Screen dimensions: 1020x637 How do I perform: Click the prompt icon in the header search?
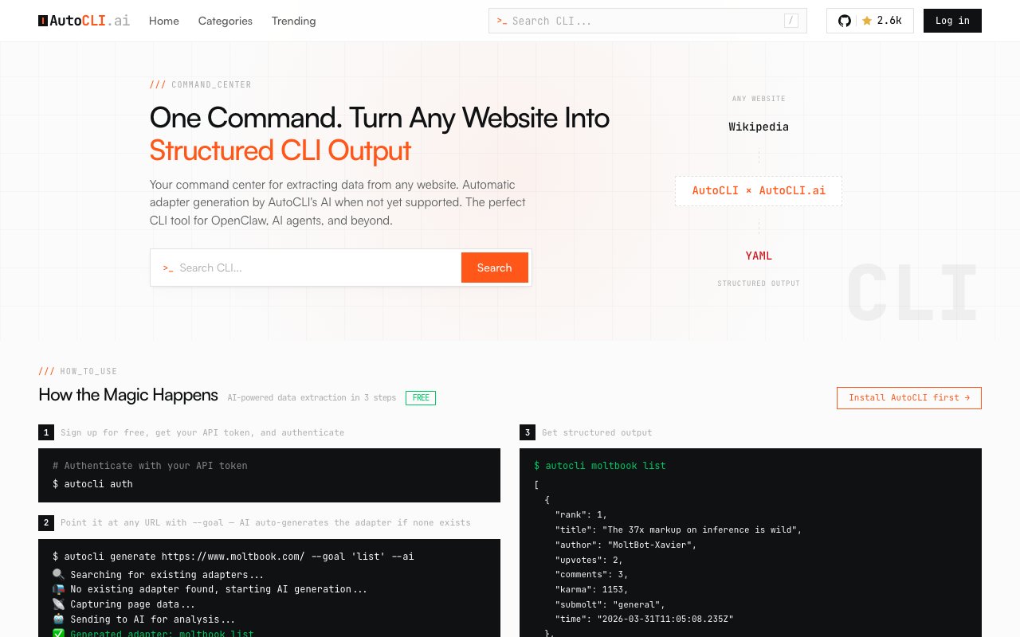click(x=502, y=21)
